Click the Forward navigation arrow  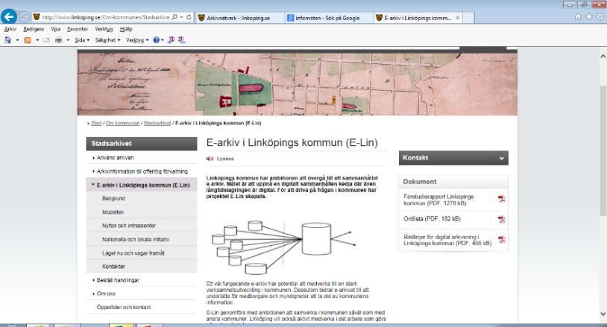coord(25,16)
